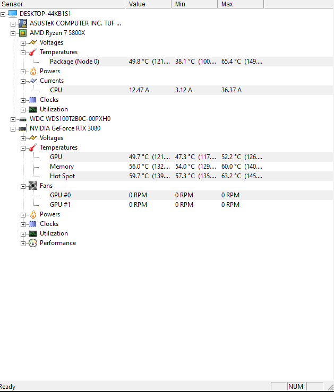Click the ASUSTeK motherboard icon

(23, 23)
